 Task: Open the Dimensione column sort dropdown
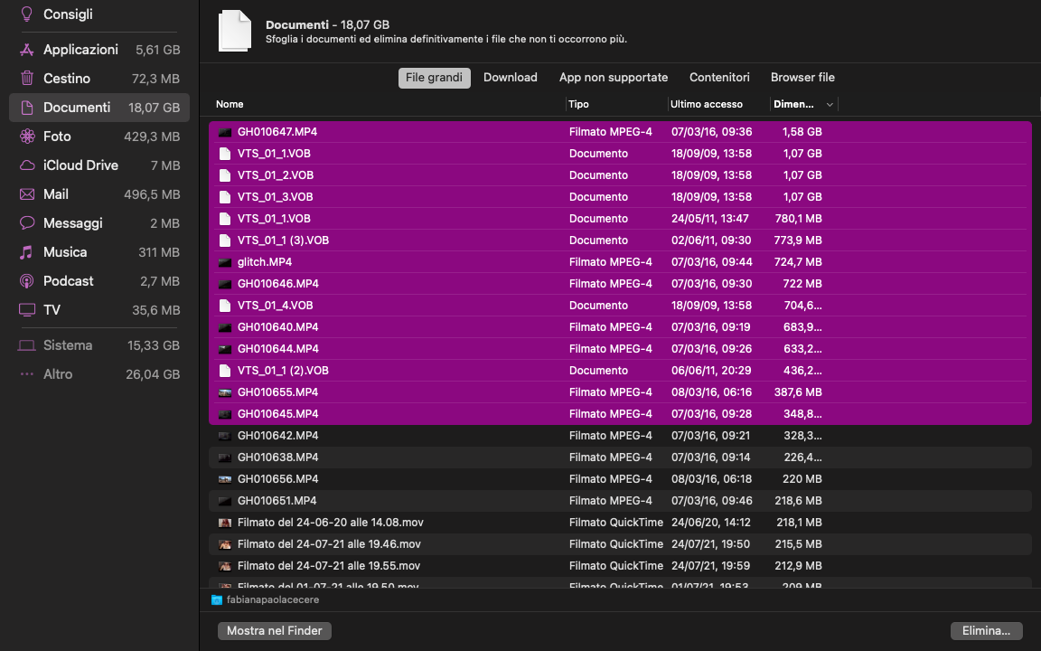point(803,104)
